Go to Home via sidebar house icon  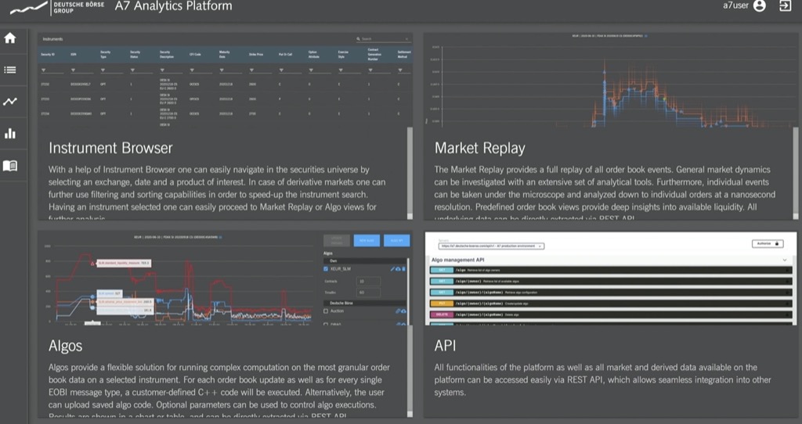pyautogui.click(x=10, y=38)
